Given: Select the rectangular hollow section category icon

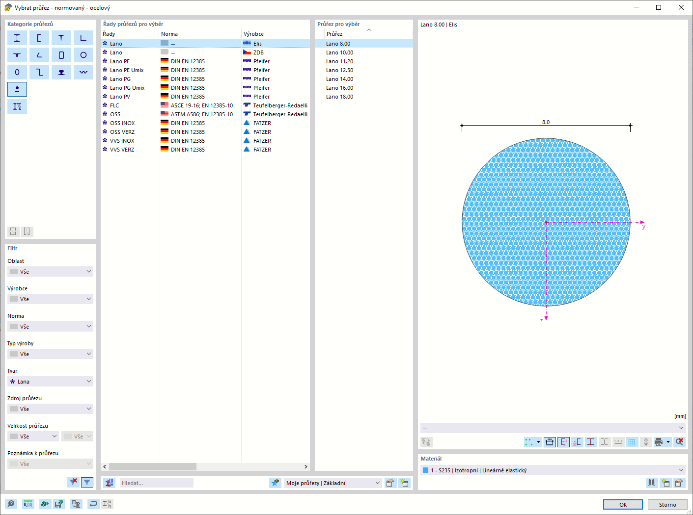Looking at the screenshot, I should pos(61,55).
